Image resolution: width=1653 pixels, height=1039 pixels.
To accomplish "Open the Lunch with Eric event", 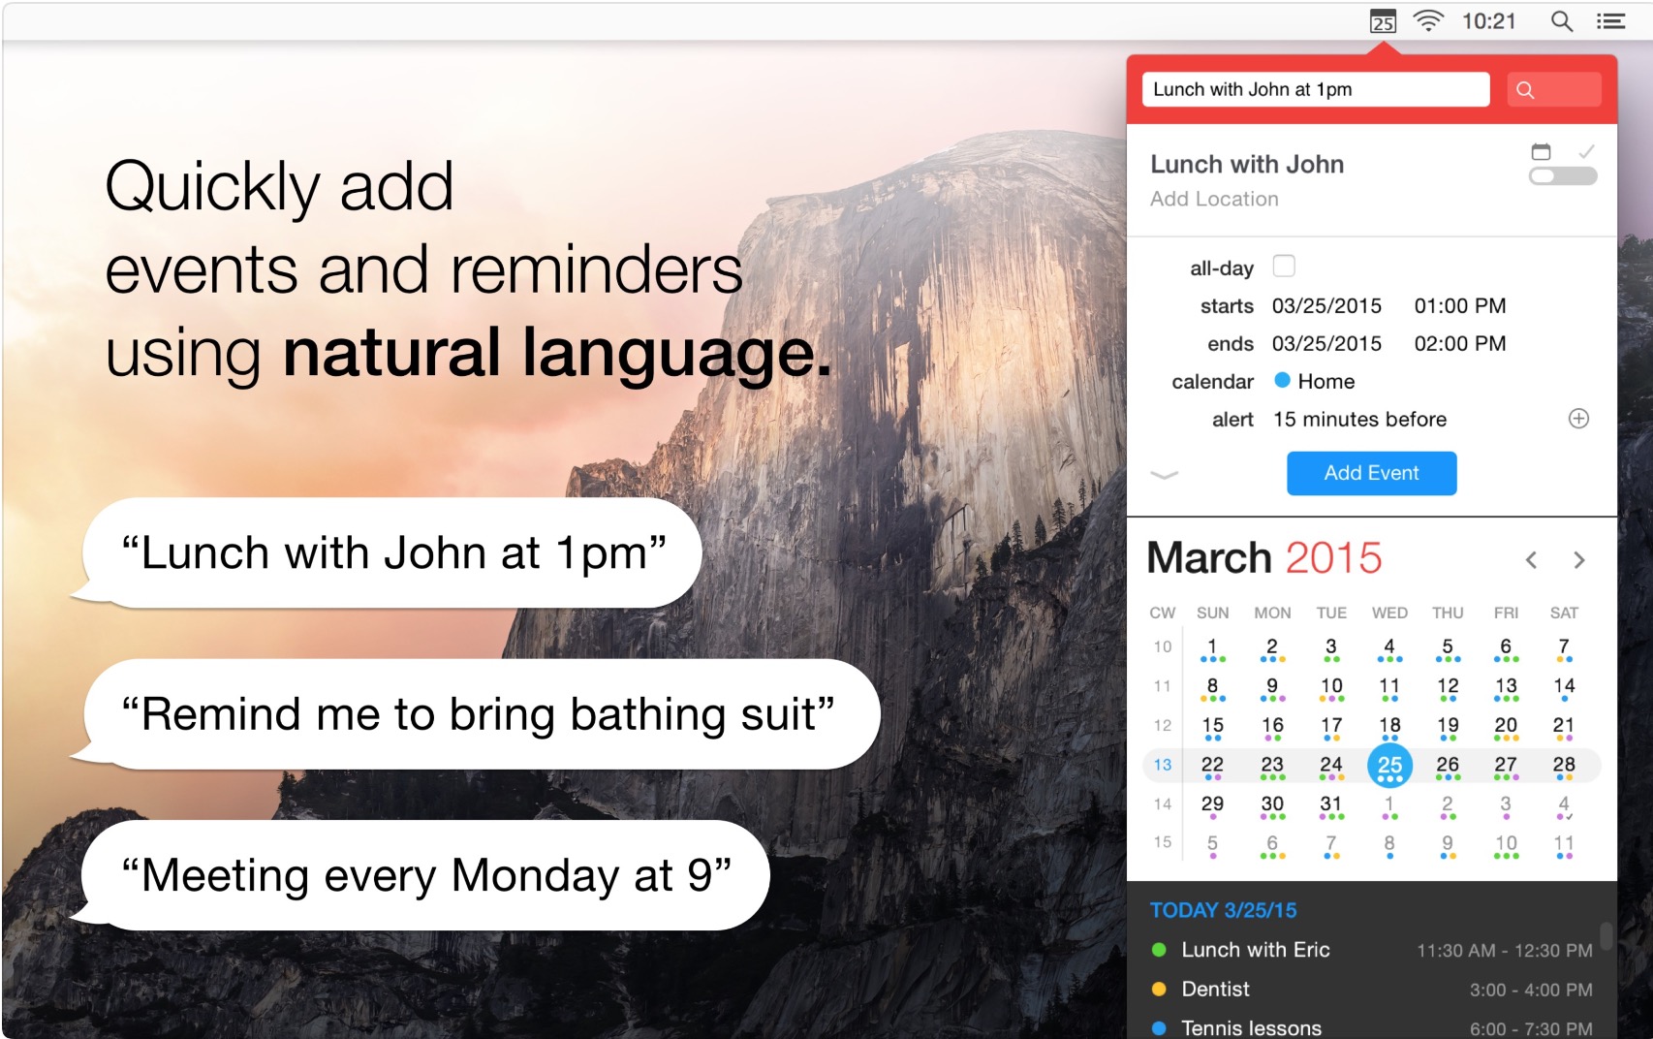I will (1371, 950).
